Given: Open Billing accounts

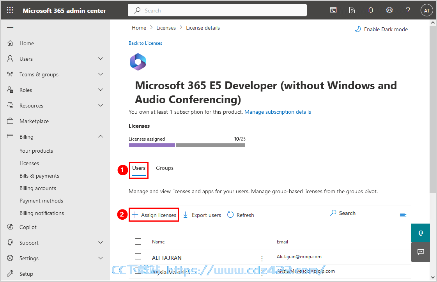Looking at the screenshot, I should pos(38,189).
